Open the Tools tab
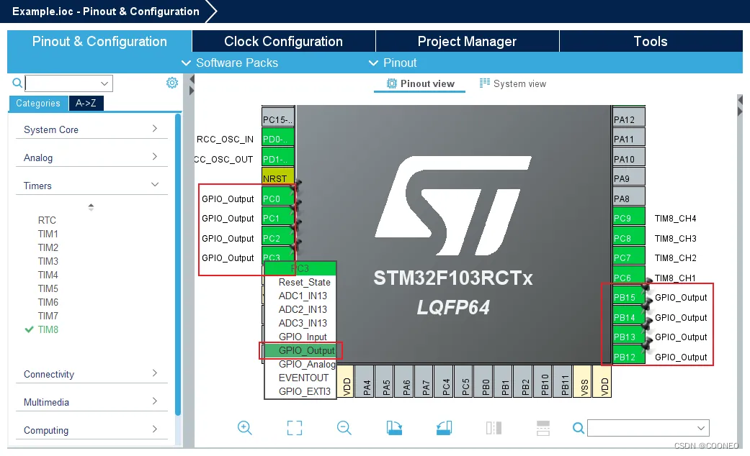The height and width of the screenshot is (456, 750). (651, 41)
